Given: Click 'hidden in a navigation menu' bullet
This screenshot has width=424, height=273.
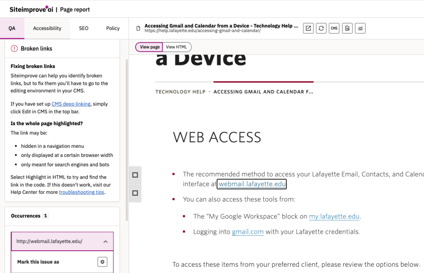Looking at the screenshot, I should 53,146.
